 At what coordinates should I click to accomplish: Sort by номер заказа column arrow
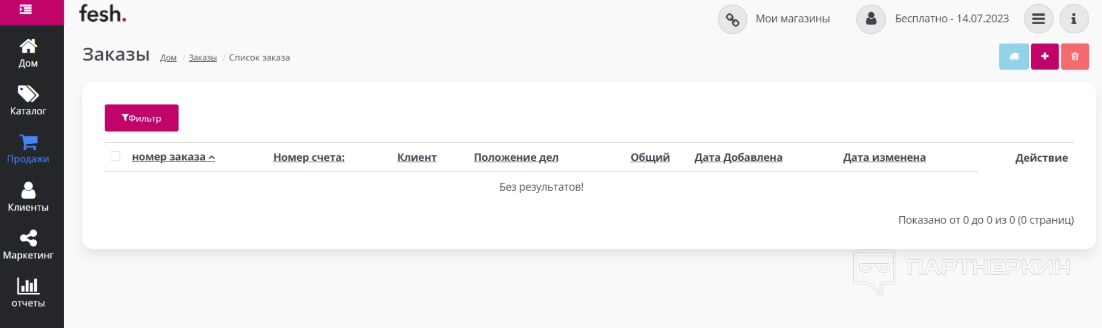point(212,157)
